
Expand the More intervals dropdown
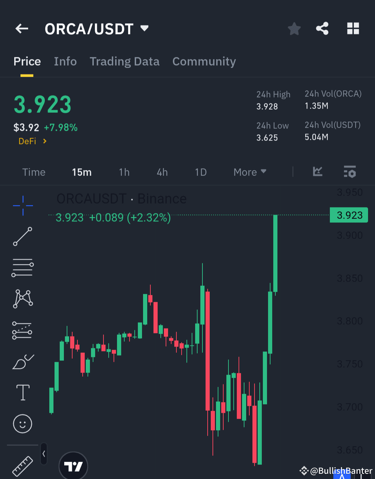click(x=250, y=172)
